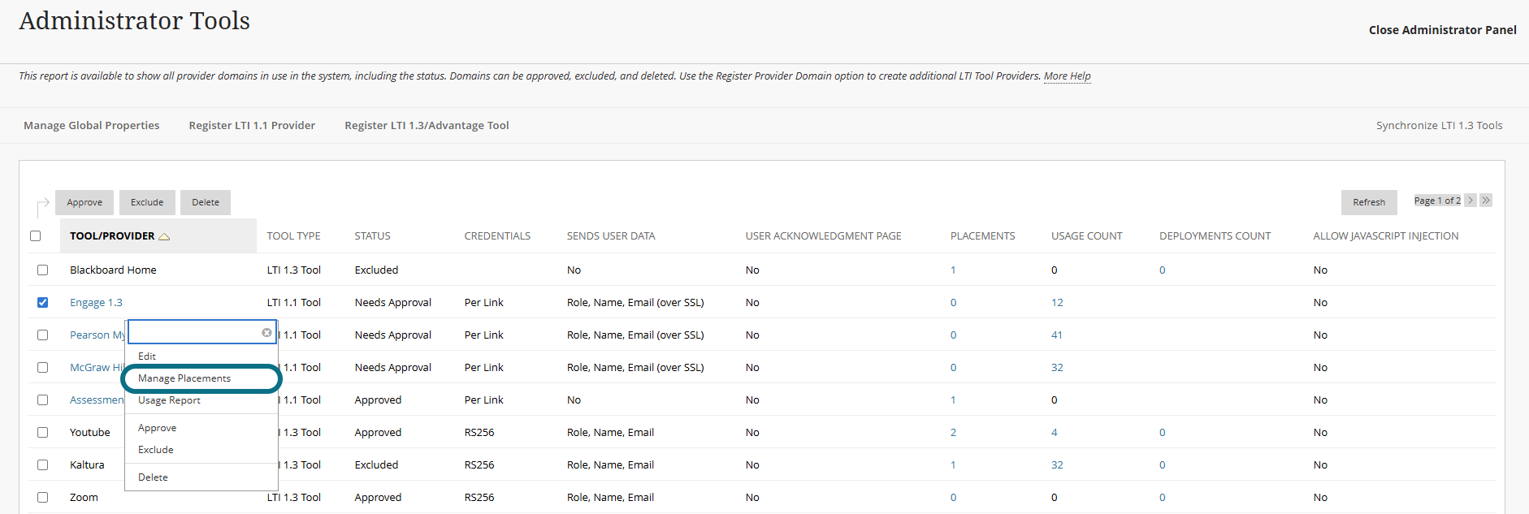Check the Zoom row checkbox
This screenshot has height=514, width=1529.
coord(42,497)
